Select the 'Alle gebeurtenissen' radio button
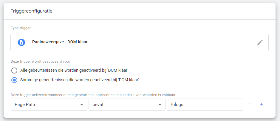The width and height of the screenshot is (280, 121). click(x=14, y=71)
